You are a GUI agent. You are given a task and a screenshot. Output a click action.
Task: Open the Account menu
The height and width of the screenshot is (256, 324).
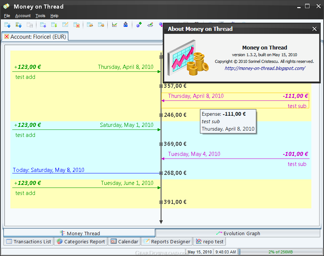pos(23,16)
